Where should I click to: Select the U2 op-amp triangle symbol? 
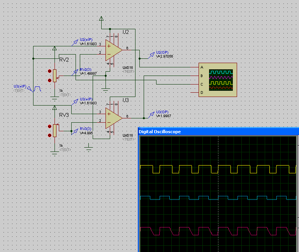(114, 50)
